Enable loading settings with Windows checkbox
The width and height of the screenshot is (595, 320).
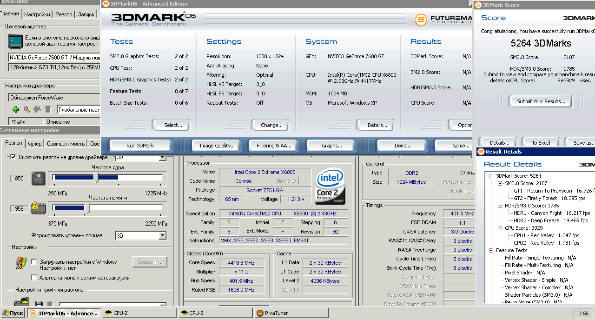34,262
